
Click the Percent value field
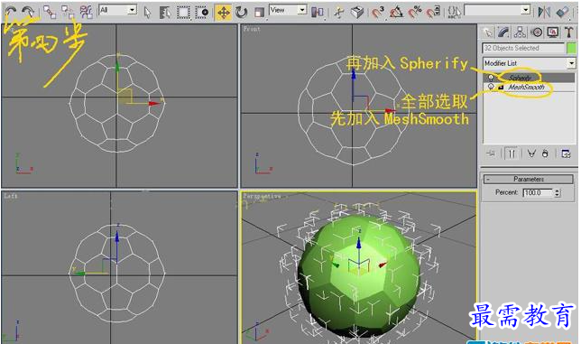[x=538, y=192]
